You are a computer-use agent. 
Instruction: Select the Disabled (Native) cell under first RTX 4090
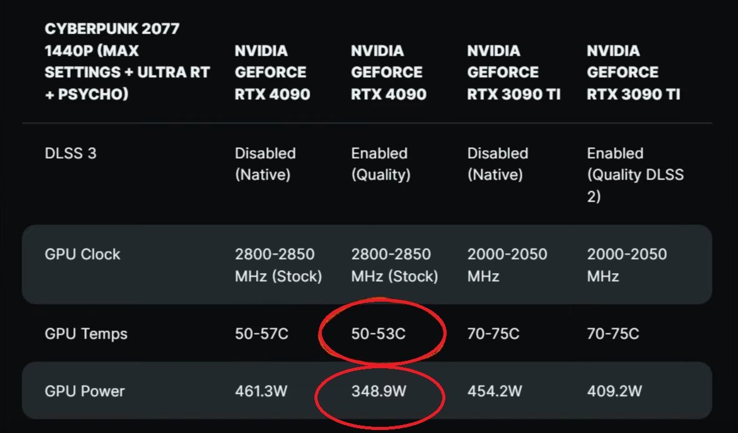pyautogui.click(x=265, y=164)
